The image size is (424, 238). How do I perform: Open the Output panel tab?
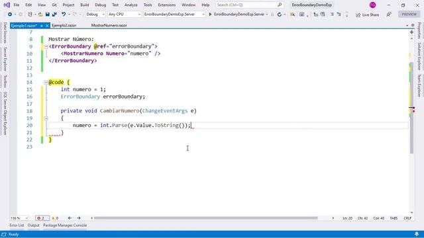pyautogui.click(x=34, y=225)
